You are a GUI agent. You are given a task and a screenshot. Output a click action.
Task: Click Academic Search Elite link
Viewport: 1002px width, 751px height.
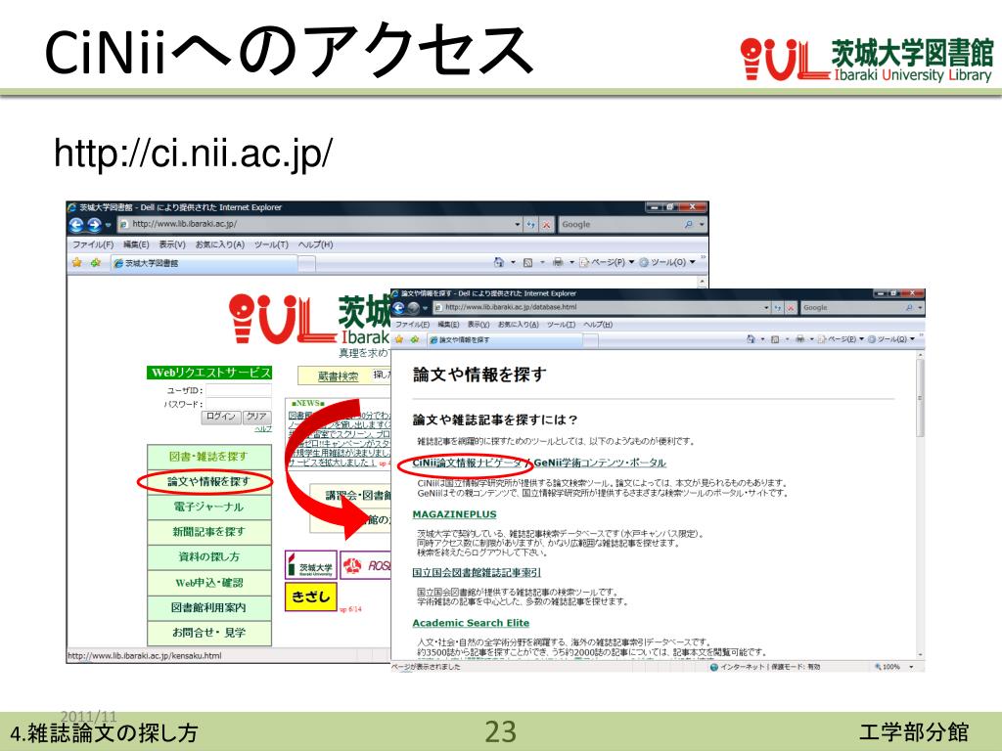(x=471, y=623)
